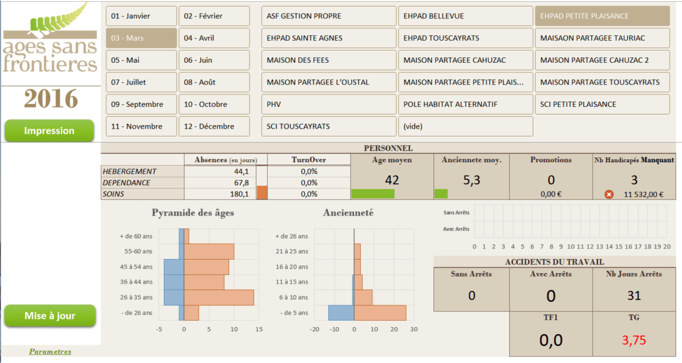This screenshot has height=363, width=682.
Task: Select the EHPAD BELLEVUE establishment
Action: [x=465, y=16]
